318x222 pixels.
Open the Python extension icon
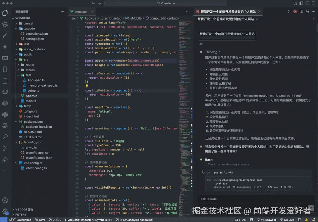(5, 115)
